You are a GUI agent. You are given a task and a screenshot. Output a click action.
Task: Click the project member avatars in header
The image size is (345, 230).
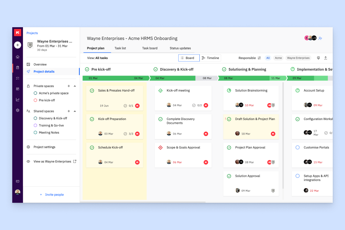click(x=310, y=38)
